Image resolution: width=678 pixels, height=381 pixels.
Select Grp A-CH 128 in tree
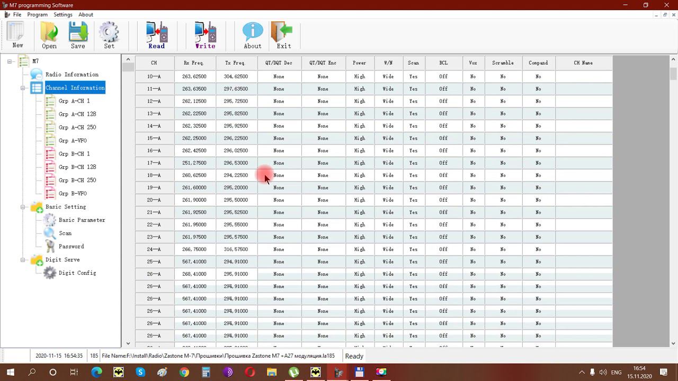[77, 114]
